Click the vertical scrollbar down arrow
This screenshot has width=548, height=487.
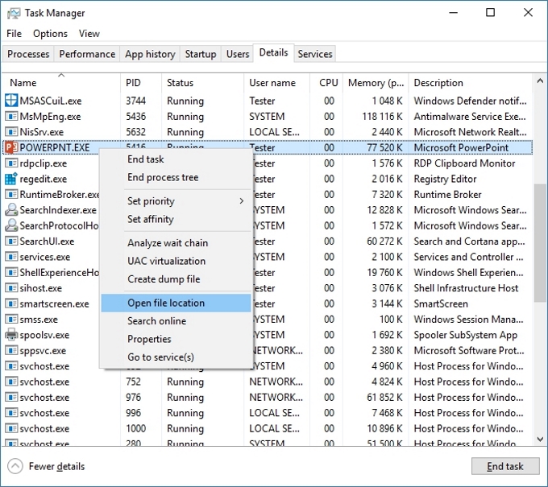click(x=540, y=440)
